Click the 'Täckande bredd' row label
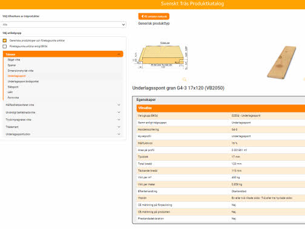This screenshot has height=229, width=305. click(x=148, y=170)
